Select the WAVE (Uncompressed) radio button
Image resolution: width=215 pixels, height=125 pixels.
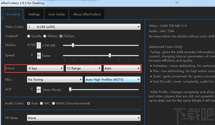54,103
